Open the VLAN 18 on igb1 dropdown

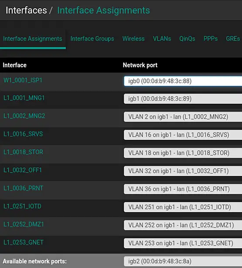183,153
